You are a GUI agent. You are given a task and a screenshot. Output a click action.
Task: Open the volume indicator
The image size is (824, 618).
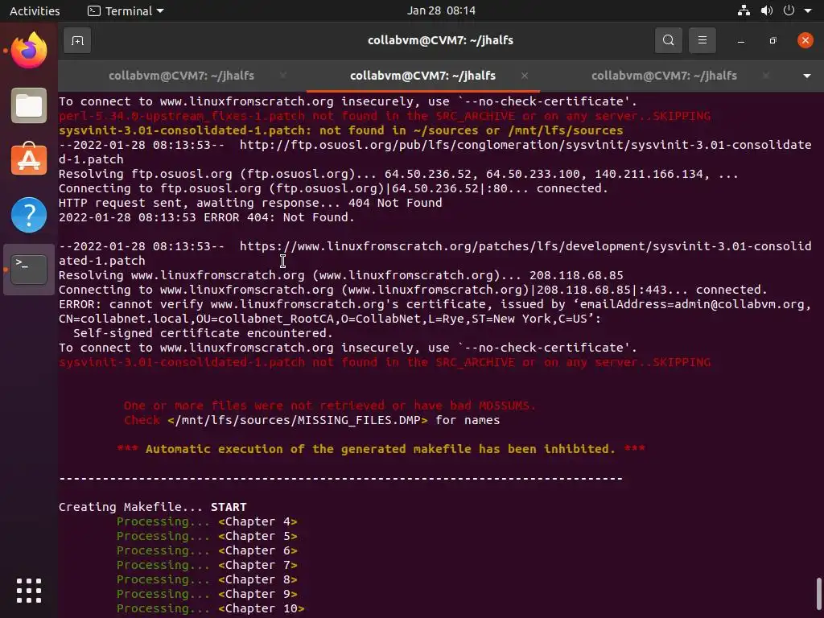coord(767,10)
